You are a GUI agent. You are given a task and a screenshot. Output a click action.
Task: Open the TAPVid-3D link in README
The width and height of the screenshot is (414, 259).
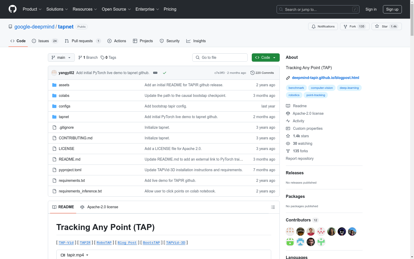click(x=176, y=243)
